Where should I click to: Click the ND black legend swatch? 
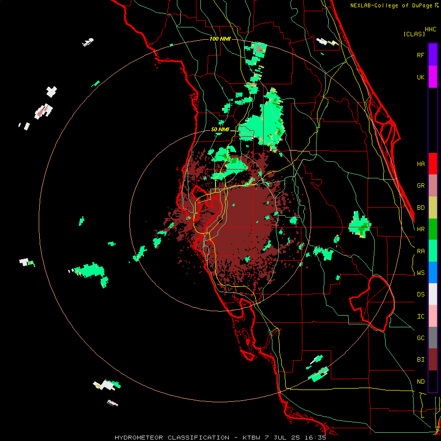pos(433,381)
